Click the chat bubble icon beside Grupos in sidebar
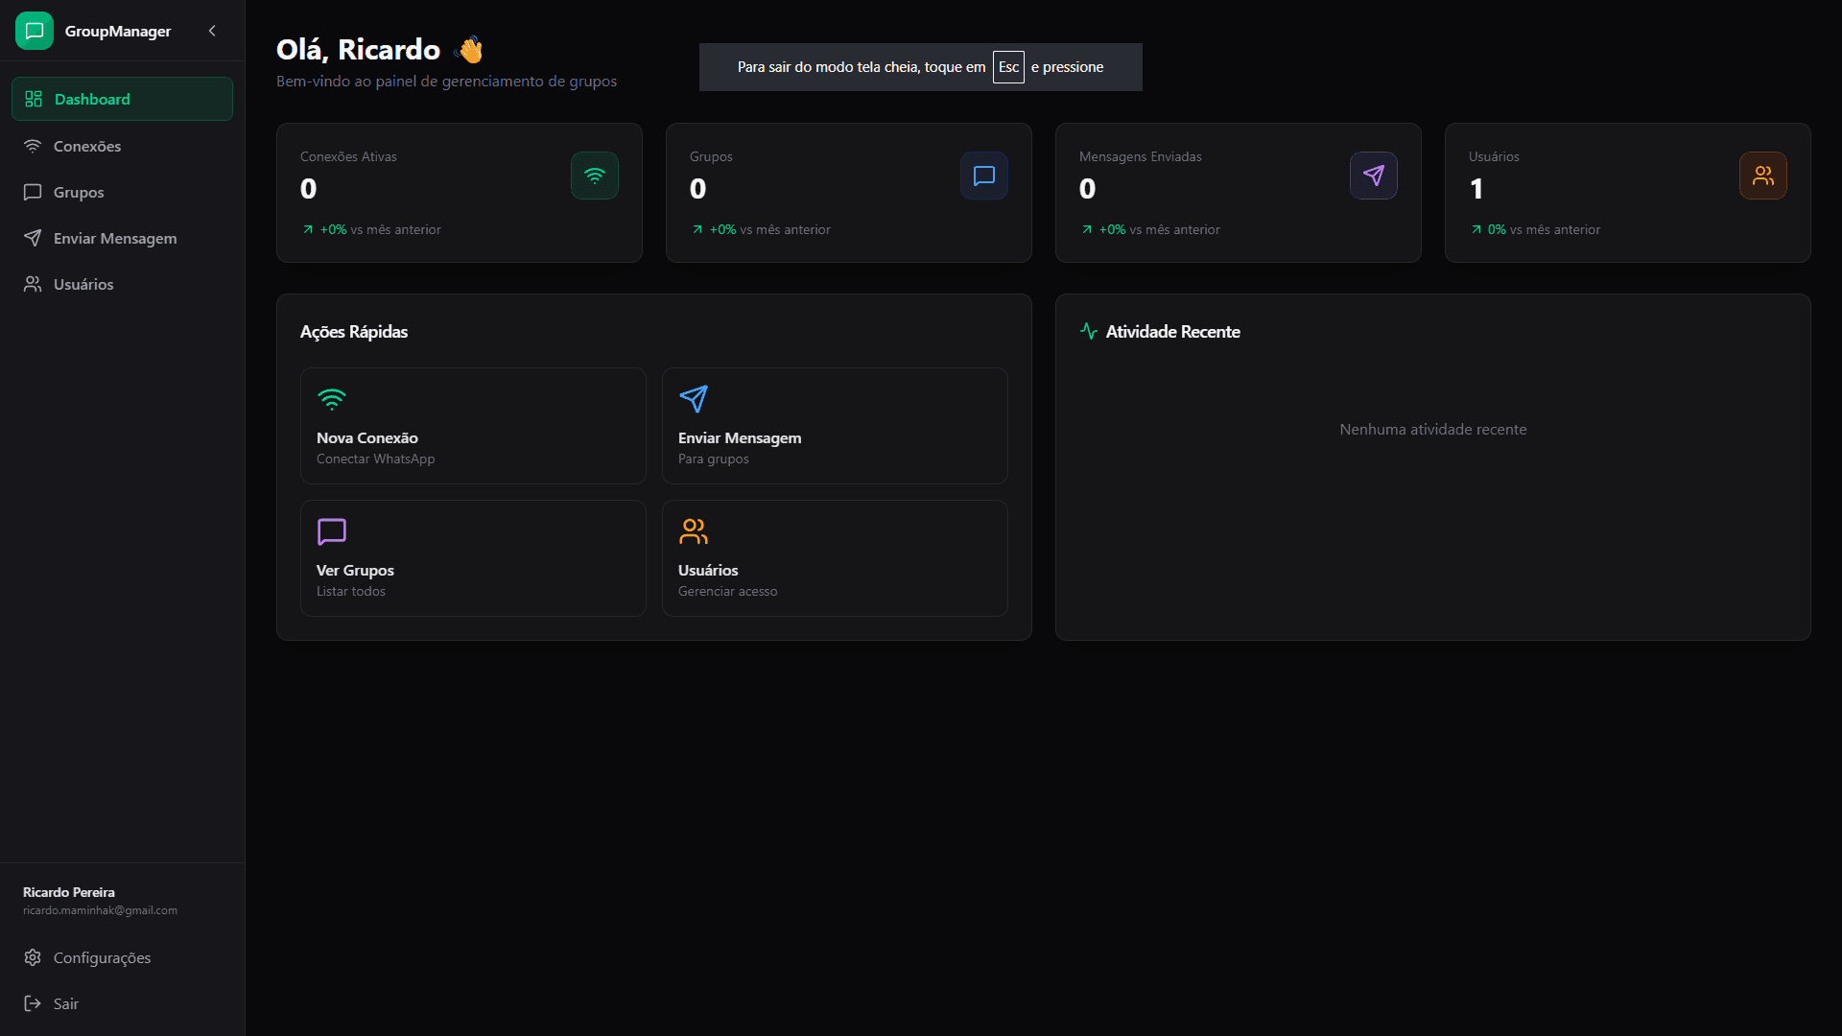1842x1036 pixels. [33, 192]
